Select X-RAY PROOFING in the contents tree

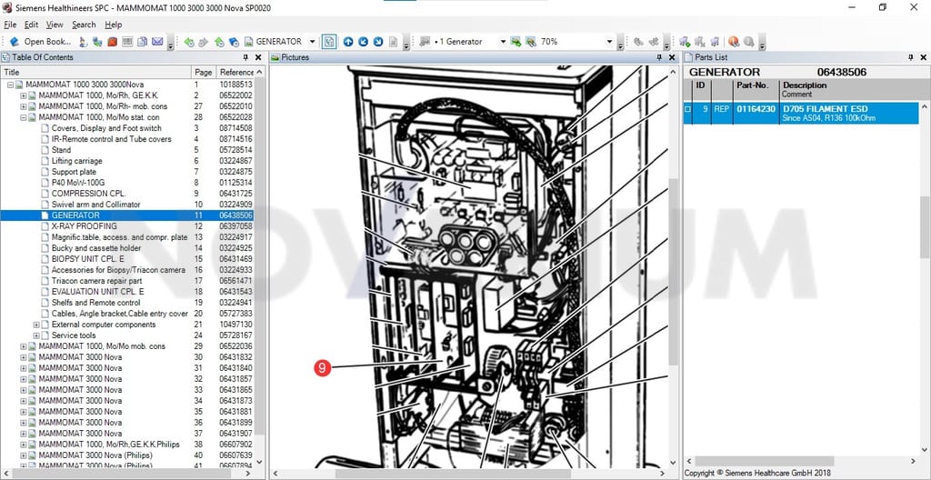(x=85, y=226)
